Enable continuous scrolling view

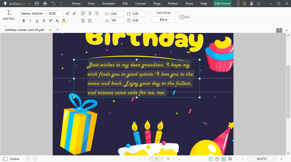click(x=224, y=159)
